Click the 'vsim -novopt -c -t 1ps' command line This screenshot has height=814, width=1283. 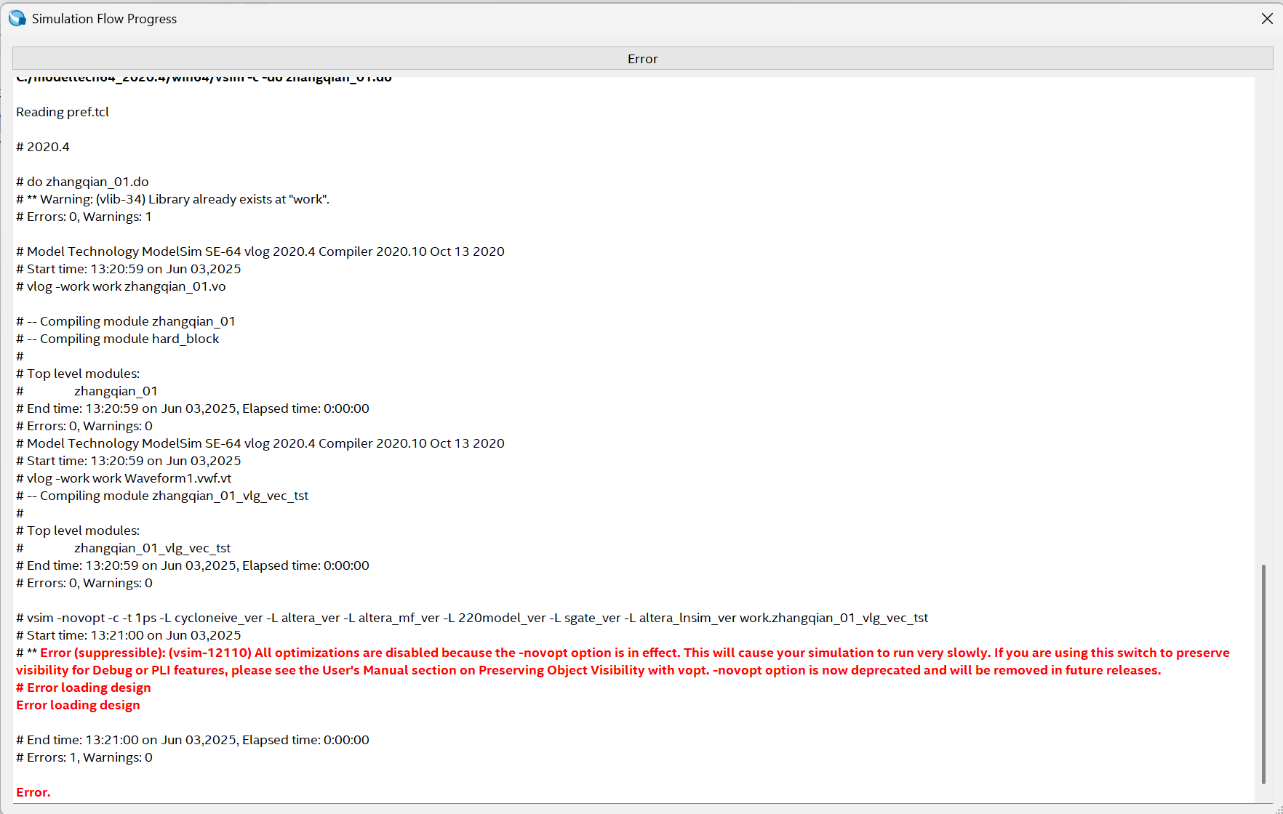[472, 618]
